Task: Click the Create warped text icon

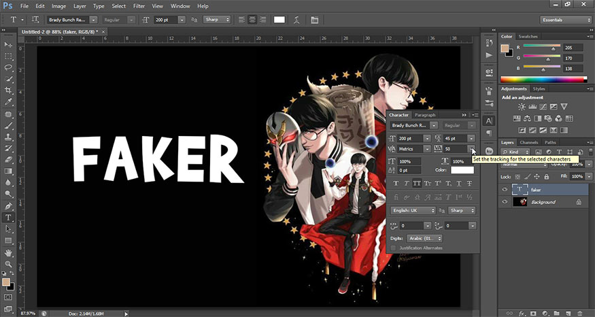Action: tap(296, 20)
